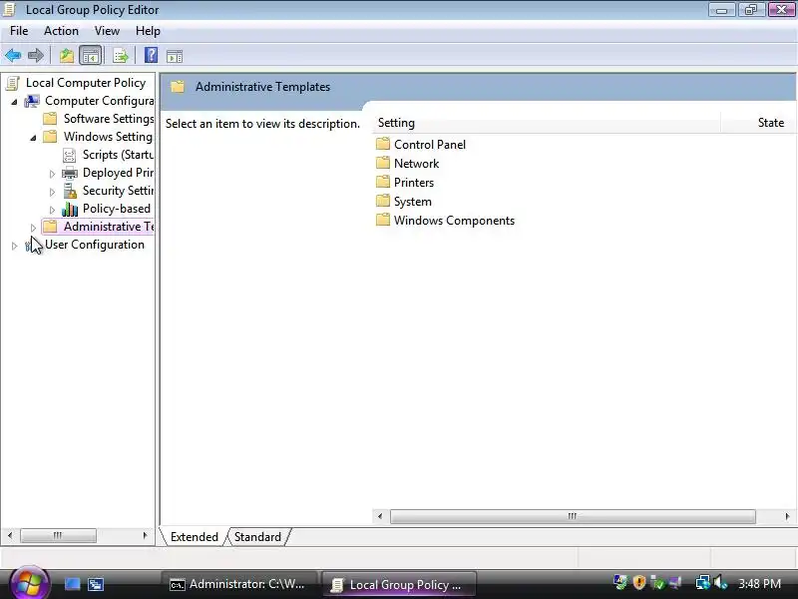Switch to the Standard tab

[x=257, y=537]
